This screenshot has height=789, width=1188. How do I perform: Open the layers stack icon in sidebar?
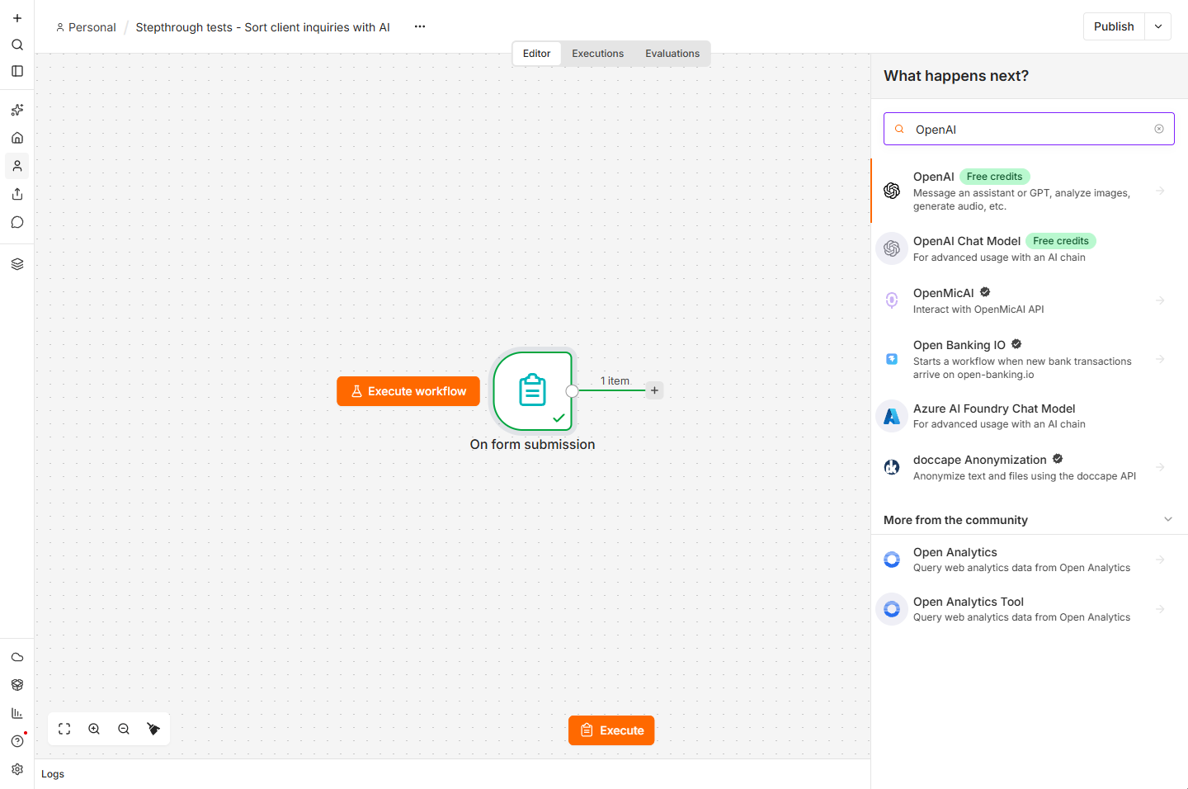17,264
